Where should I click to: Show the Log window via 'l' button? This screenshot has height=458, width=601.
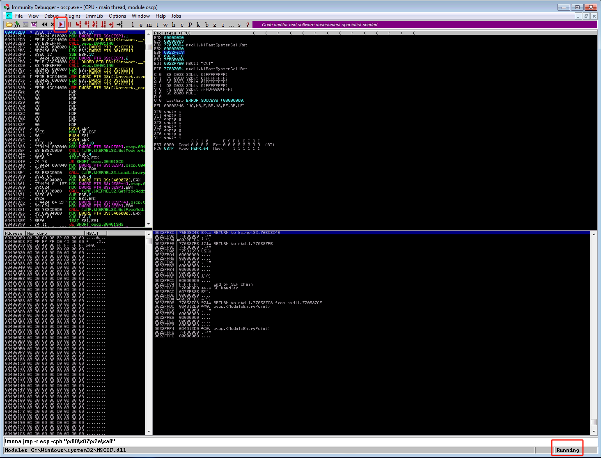click(133, 25)
